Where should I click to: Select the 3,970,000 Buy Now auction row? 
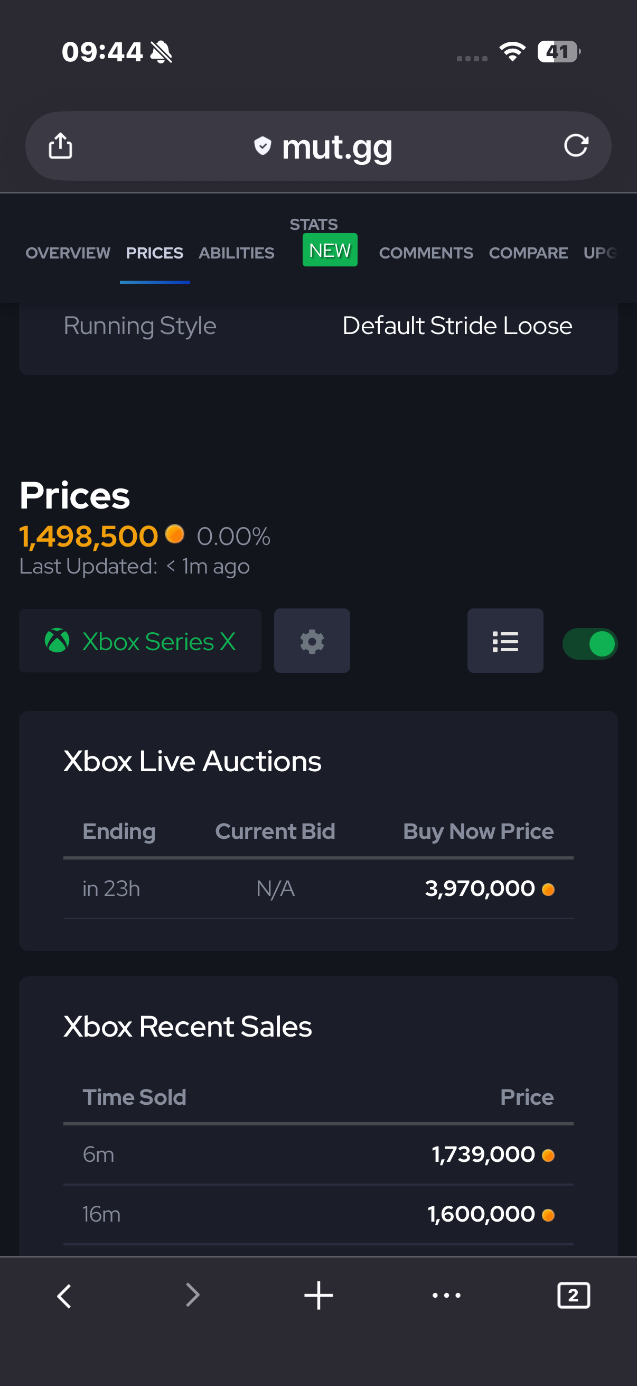coord(318,888)
